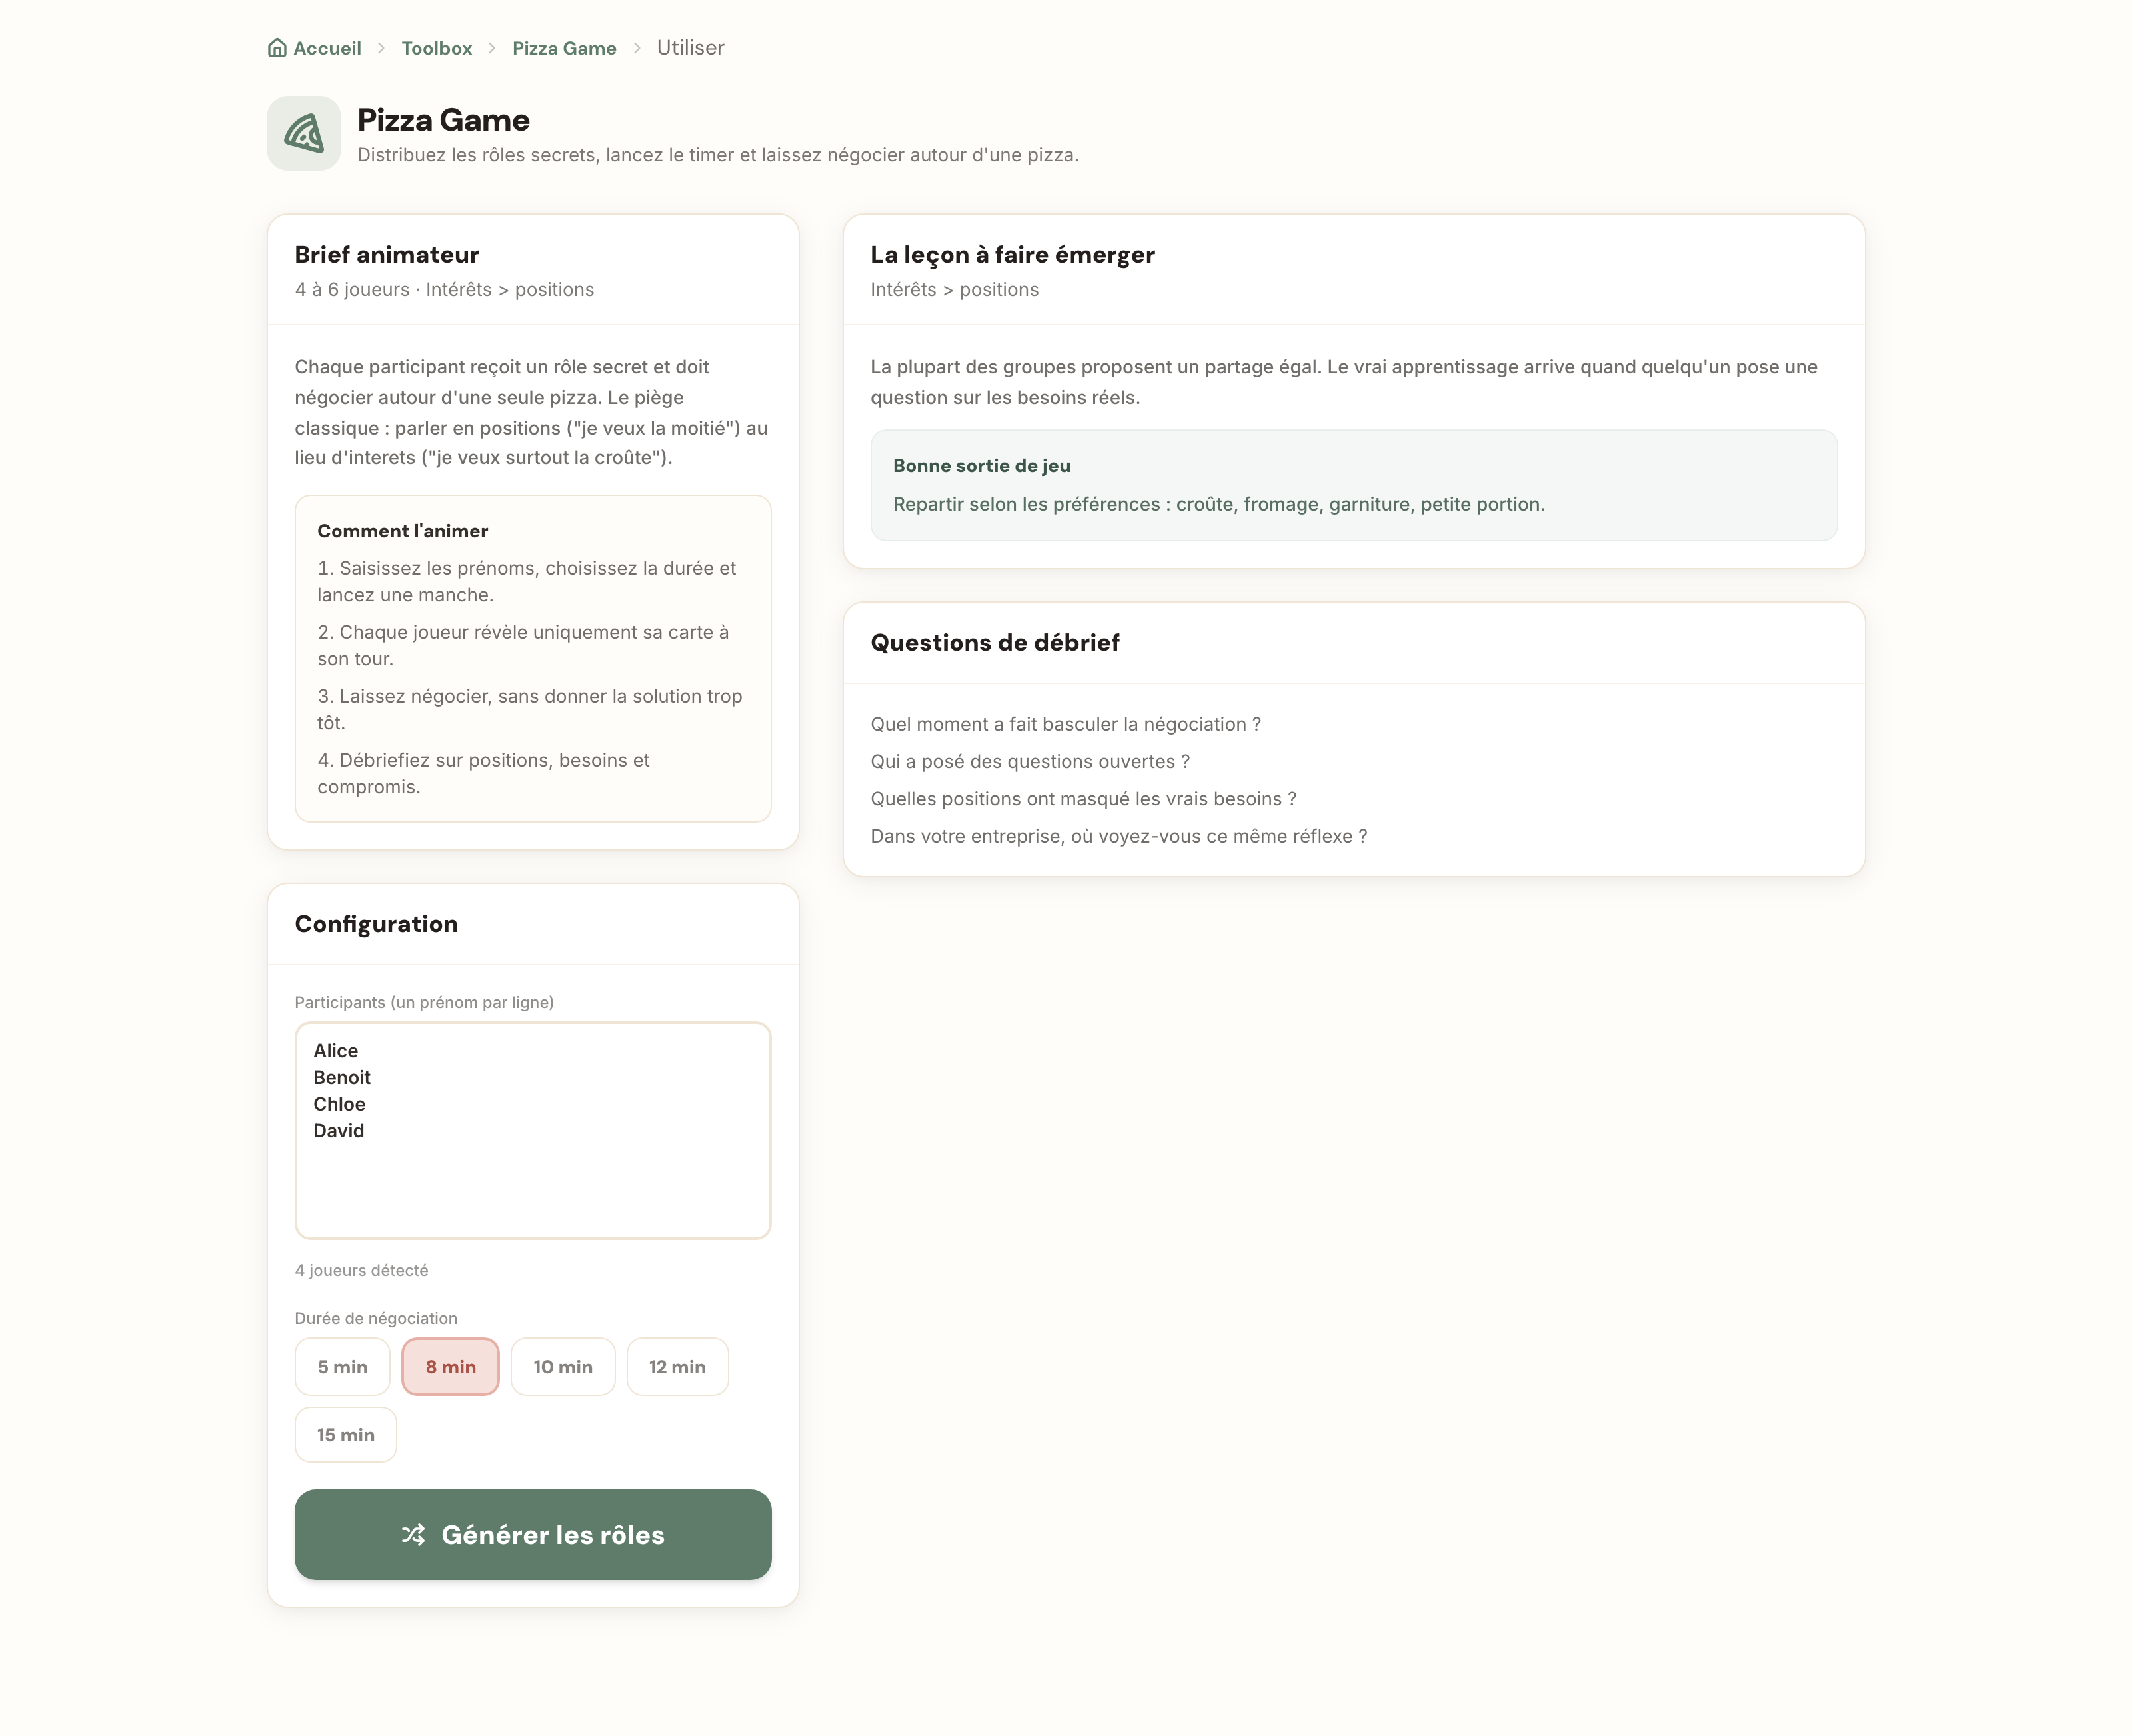Set duration to 15 min
The width and height of the screenshot is (2133, 1736).
point(346,1434)
